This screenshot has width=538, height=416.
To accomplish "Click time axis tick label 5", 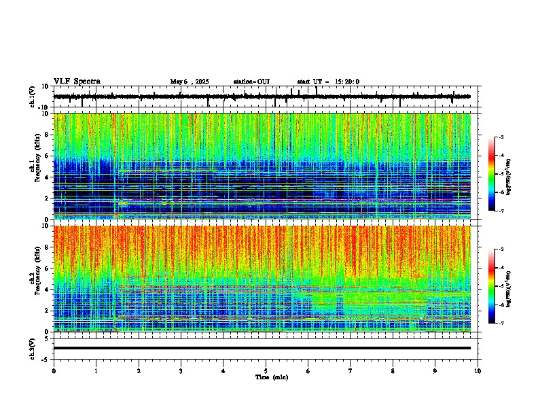I will pos(266,371).
